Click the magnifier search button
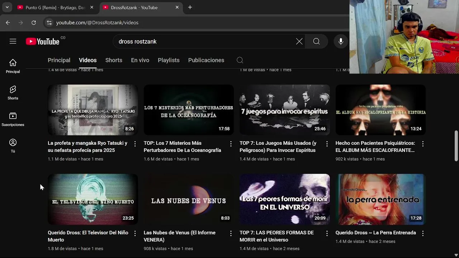 pyautogui.click(x=316, y=42)
